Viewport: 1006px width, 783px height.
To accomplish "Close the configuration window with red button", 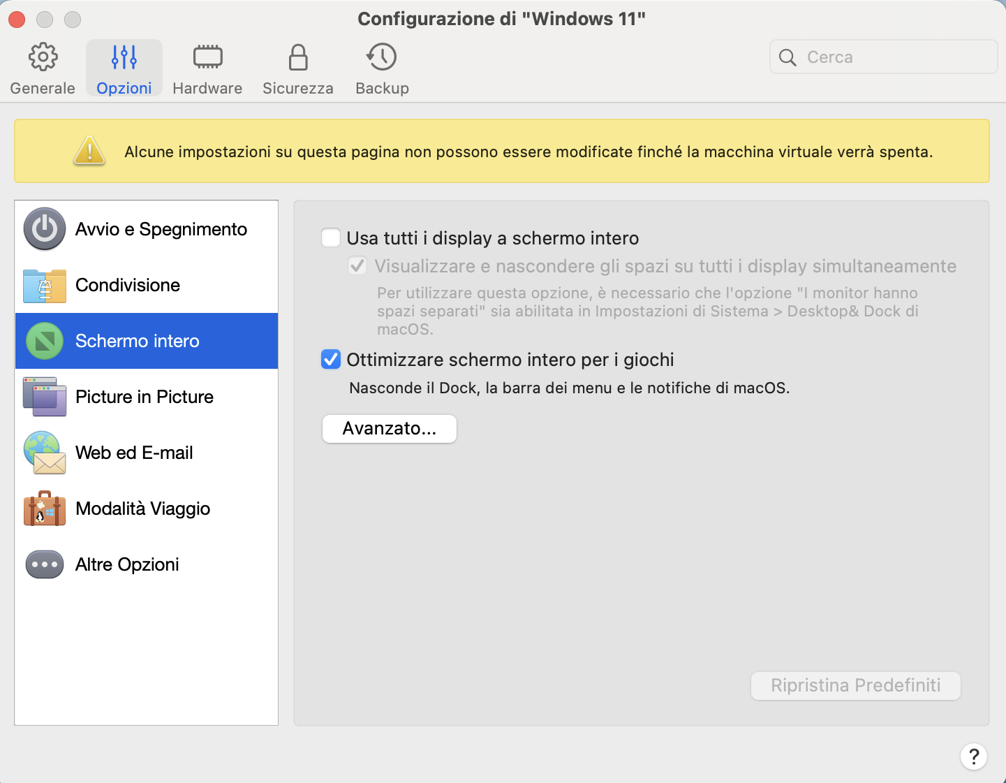I will coord(17,20).
